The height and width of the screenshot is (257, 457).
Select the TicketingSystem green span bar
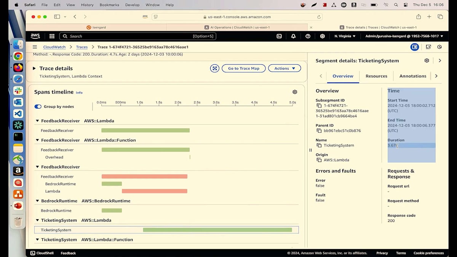[x=217, y=230]
